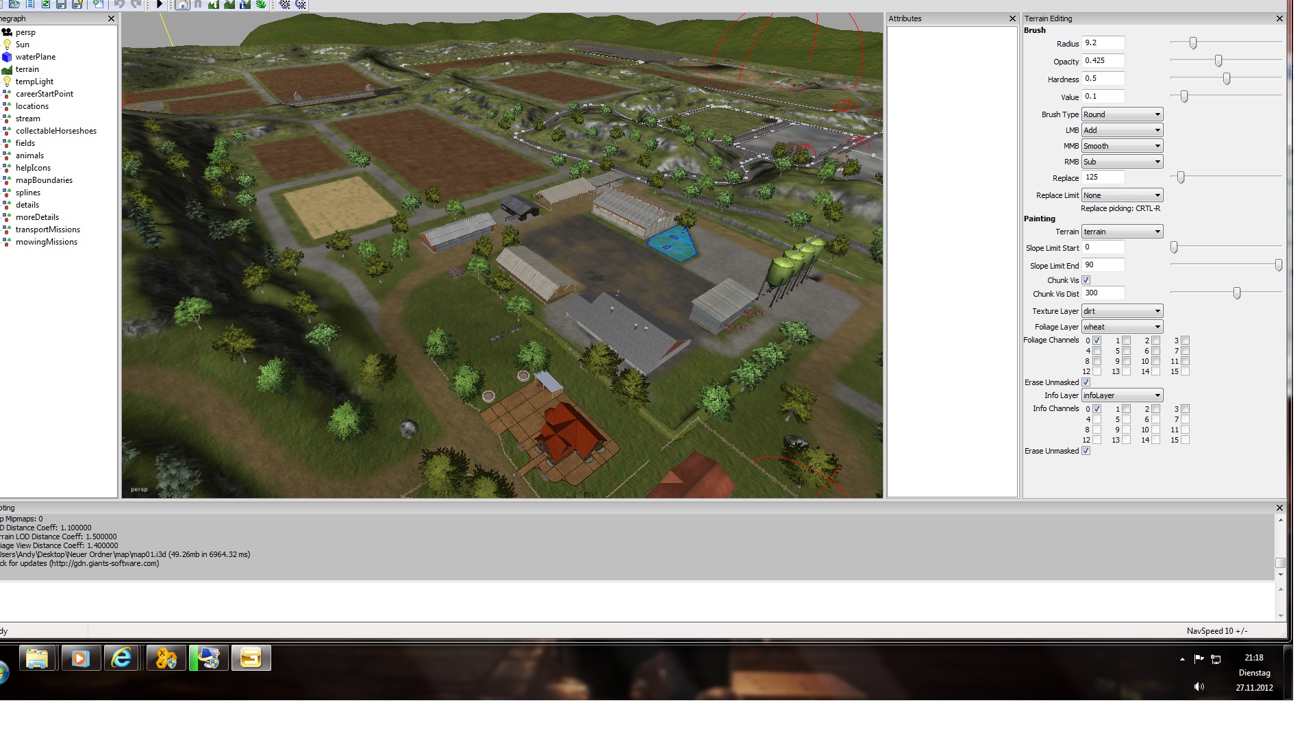Open the Foliage Layer dropdown
1315x740 pixels.
click(1122, 327)
